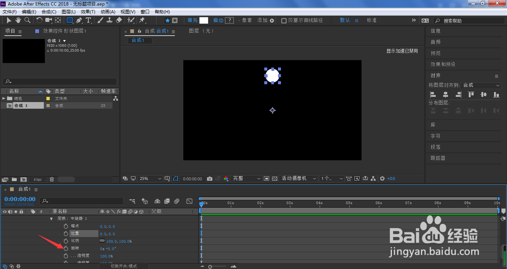
Task: Toggle the transparency grid in the viewer
Action: click(274, 178)
